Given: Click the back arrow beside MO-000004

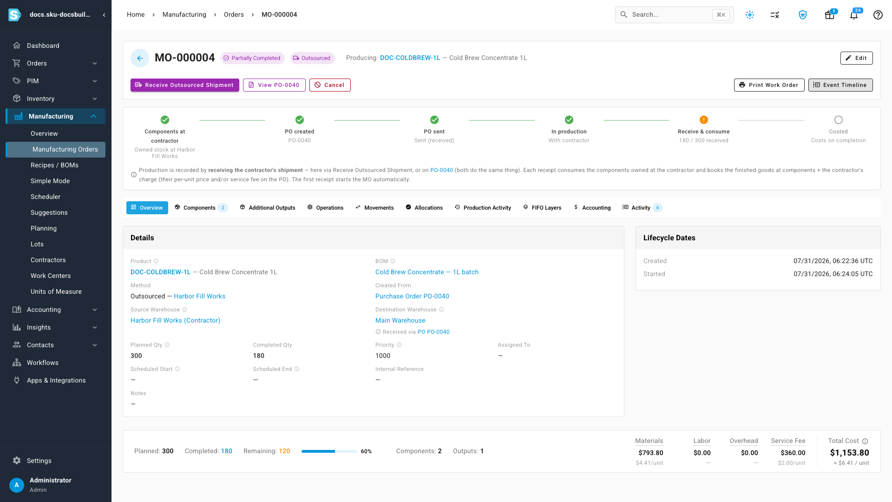Looking at the screenshot, I should click(140, 58).
